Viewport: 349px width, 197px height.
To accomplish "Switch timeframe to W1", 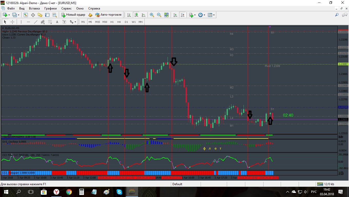I will tap(134, 22).
